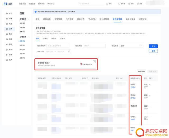Image resolution: width=169 pixels, height=138 pixels.
Task: Click the search magnifier icon in top bar
Action: tap(80, 4)
